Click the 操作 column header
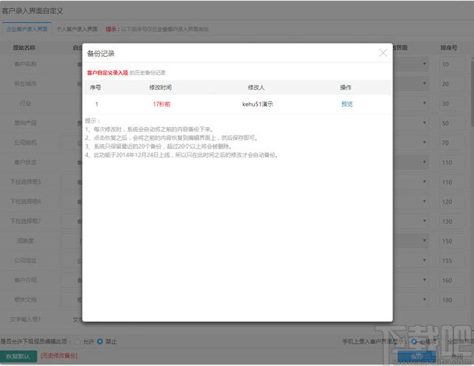Viewport: 474px width, 366px height. click(346, 88)
